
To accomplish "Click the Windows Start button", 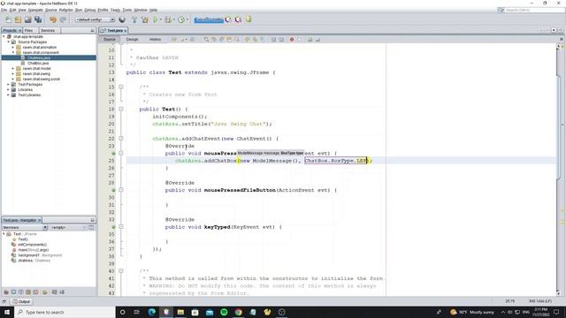I will (7, 312).
